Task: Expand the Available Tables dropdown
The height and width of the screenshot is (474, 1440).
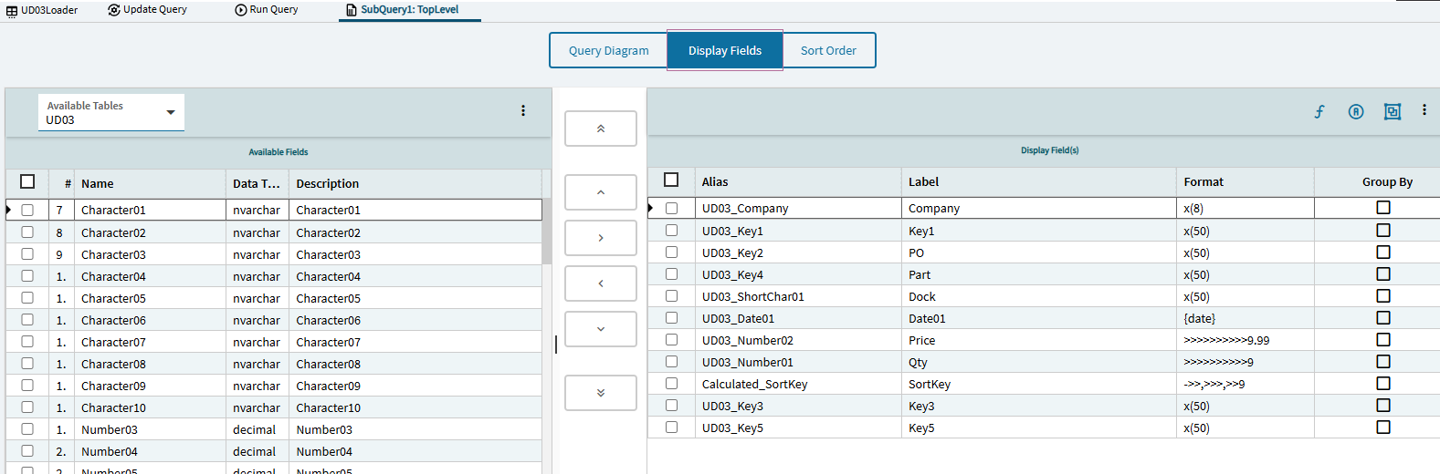Action: (170, 112)
